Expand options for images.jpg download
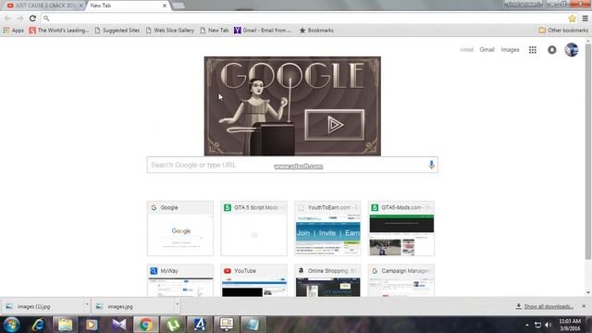Image resolution: width=592 pixels, height=333 pixels. [x=177, y=304]
